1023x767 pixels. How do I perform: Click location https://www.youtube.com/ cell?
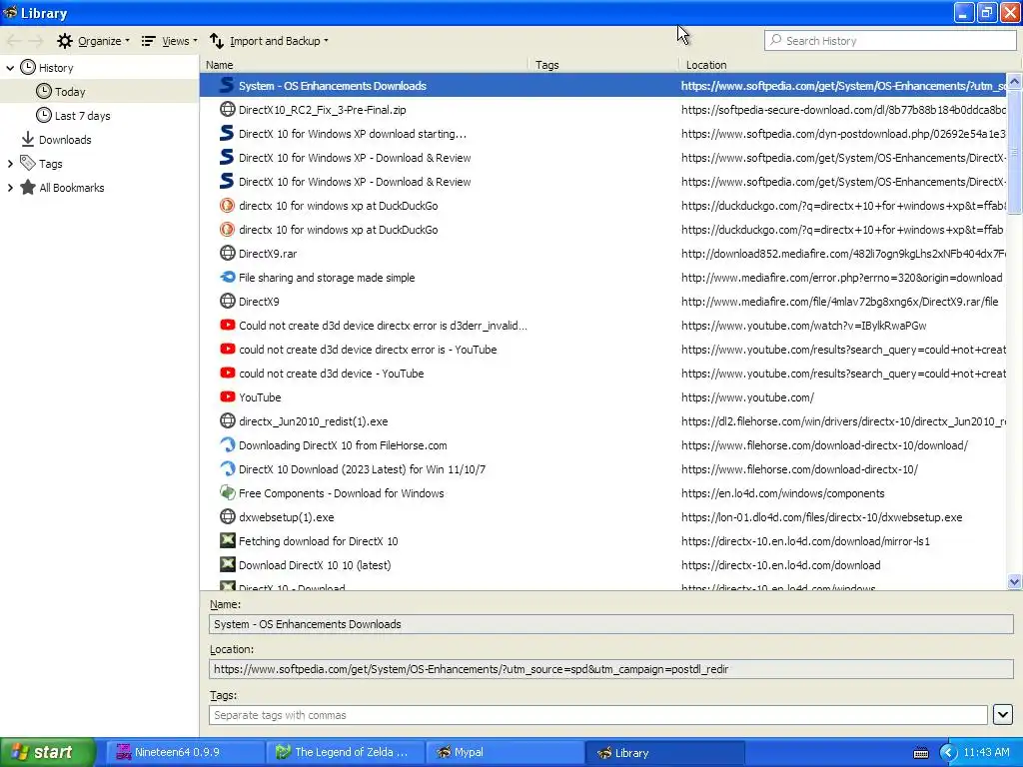(x=747, y=397)
